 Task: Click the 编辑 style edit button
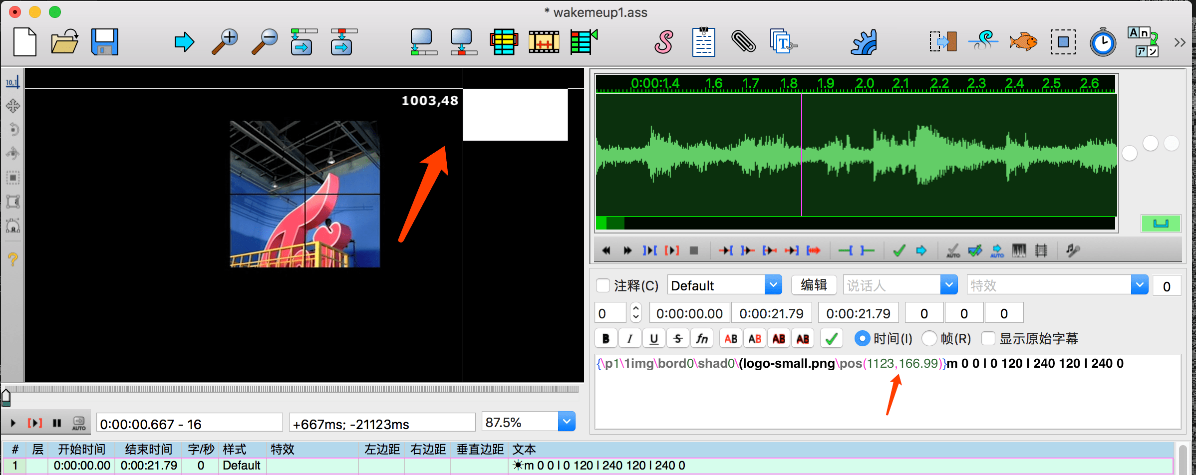coord(814,285)
